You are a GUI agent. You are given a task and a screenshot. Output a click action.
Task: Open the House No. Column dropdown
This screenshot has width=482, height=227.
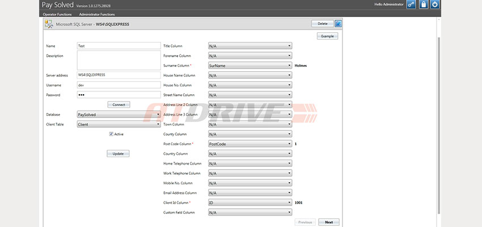point(250,85)
